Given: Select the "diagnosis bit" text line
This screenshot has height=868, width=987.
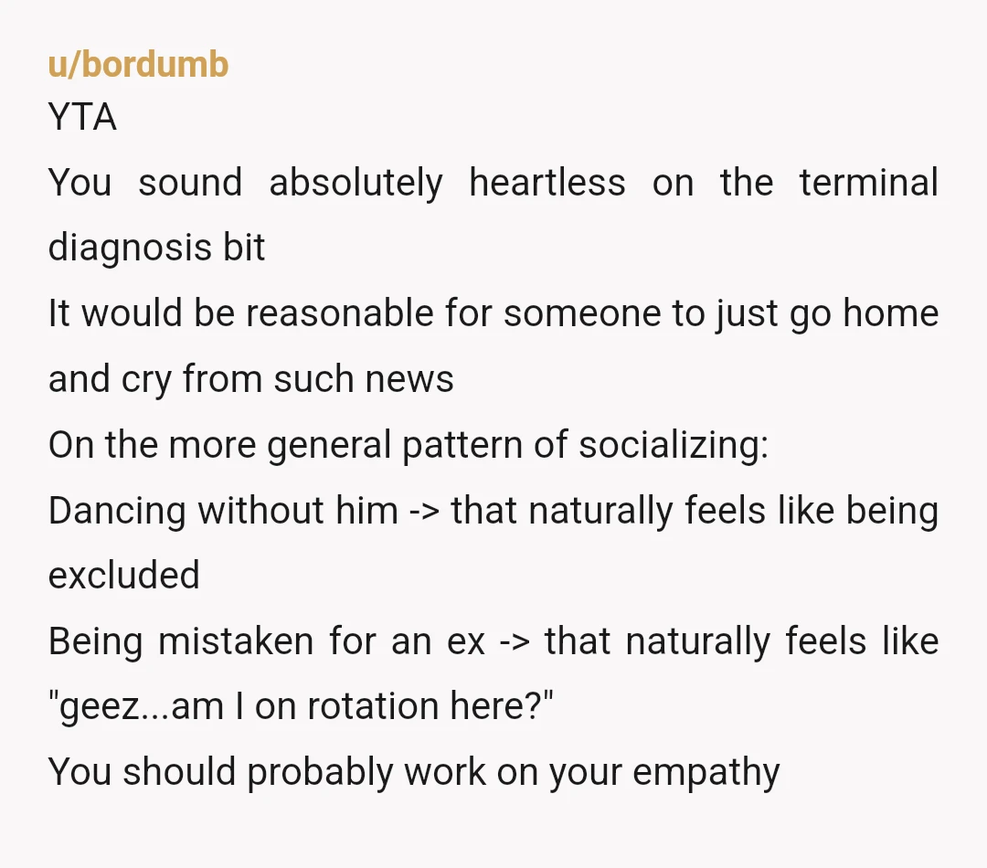Looking at the screenshot, I should [x=157, y=248].
